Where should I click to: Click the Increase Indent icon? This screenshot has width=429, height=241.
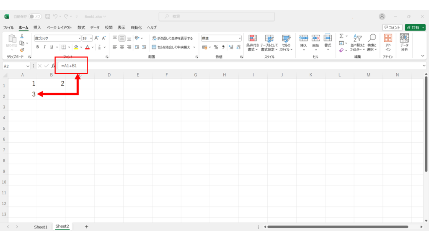144,47
